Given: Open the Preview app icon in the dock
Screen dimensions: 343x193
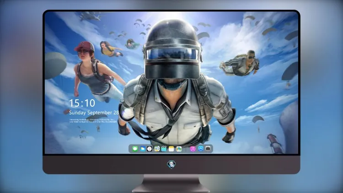Looking at the screenshot, I should coord(157,149).
